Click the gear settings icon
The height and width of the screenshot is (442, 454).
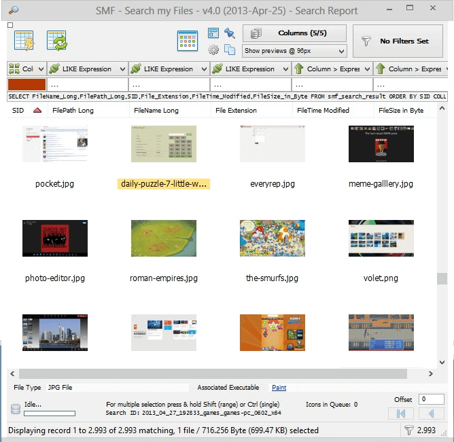(213, 50)
